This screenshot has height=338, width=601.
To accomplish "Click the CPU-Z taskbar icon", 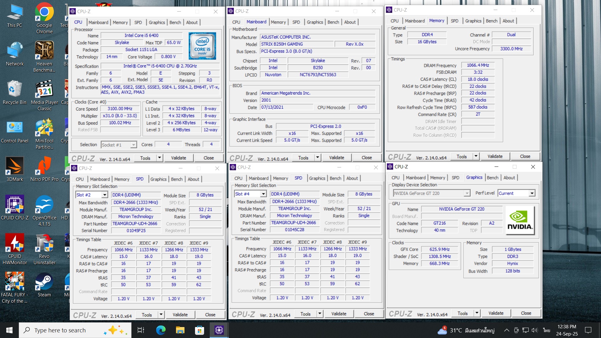I will tap(219, 330).
